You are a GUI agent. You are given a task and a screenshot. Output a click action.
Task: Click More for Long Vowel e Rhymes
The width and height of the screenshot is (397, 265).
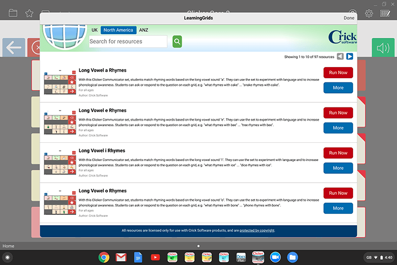click(x=338, y=128)
